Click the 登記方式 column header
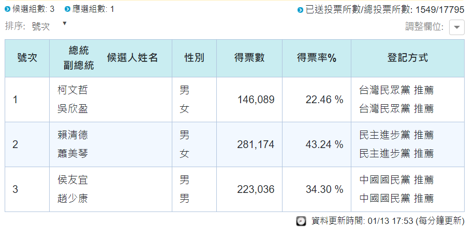Viewport: 475px width, 228px height. pyautogui.click(x=407, y=58)
